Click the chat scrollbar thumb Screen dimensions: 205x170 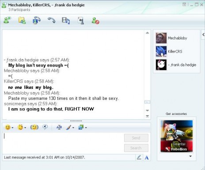pos(147,102)
